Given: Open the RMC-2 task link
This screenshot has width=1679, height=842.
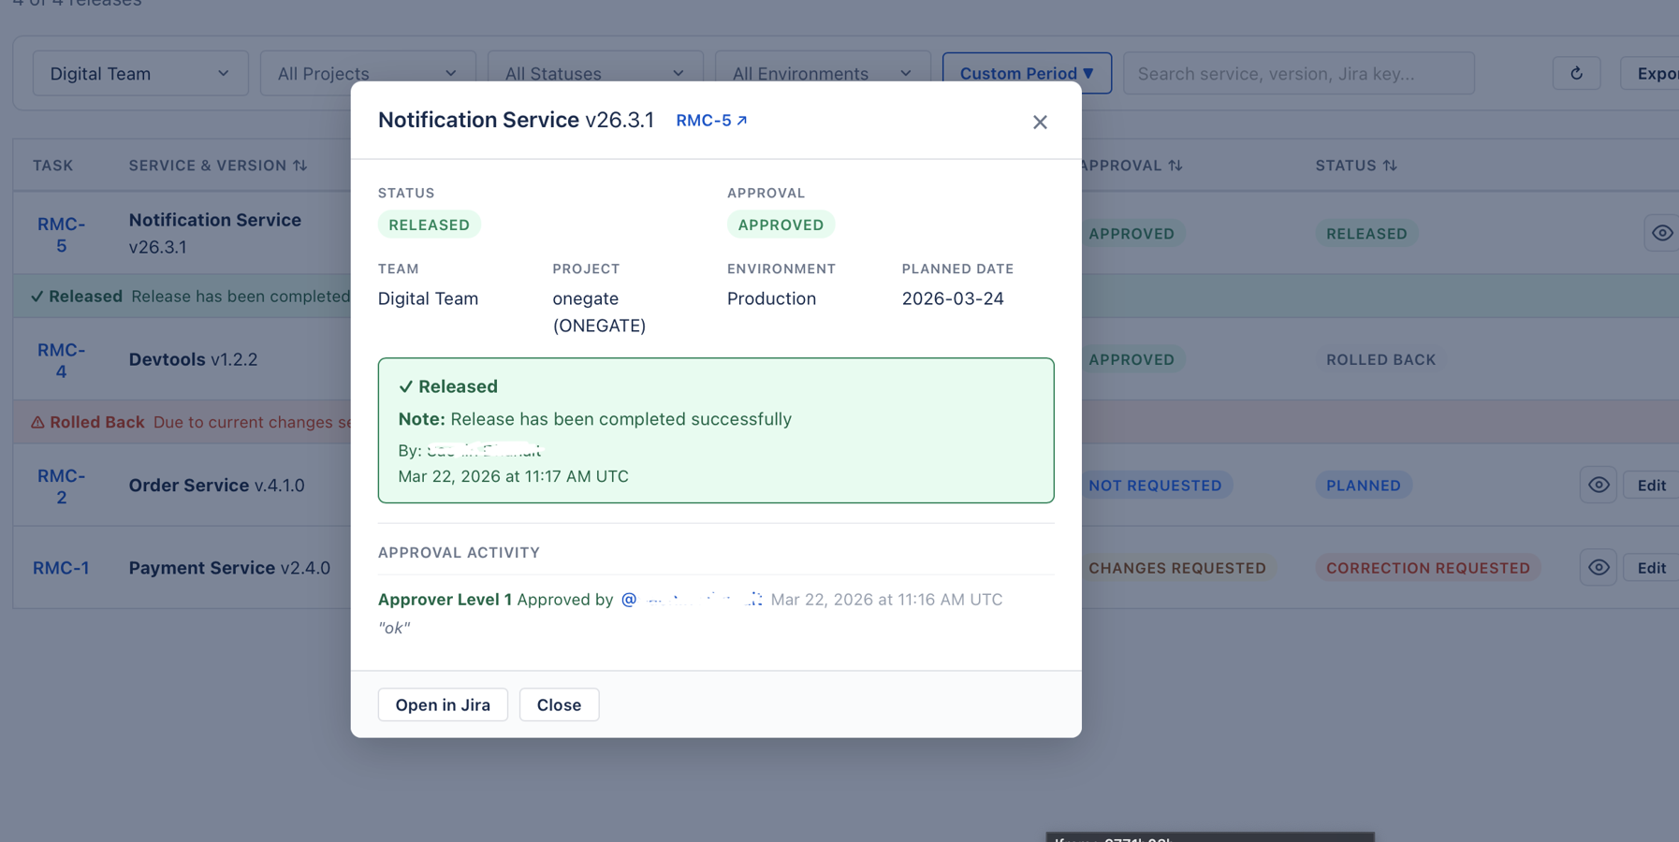Looking at the screenshot, I should [x=60, y=486].
